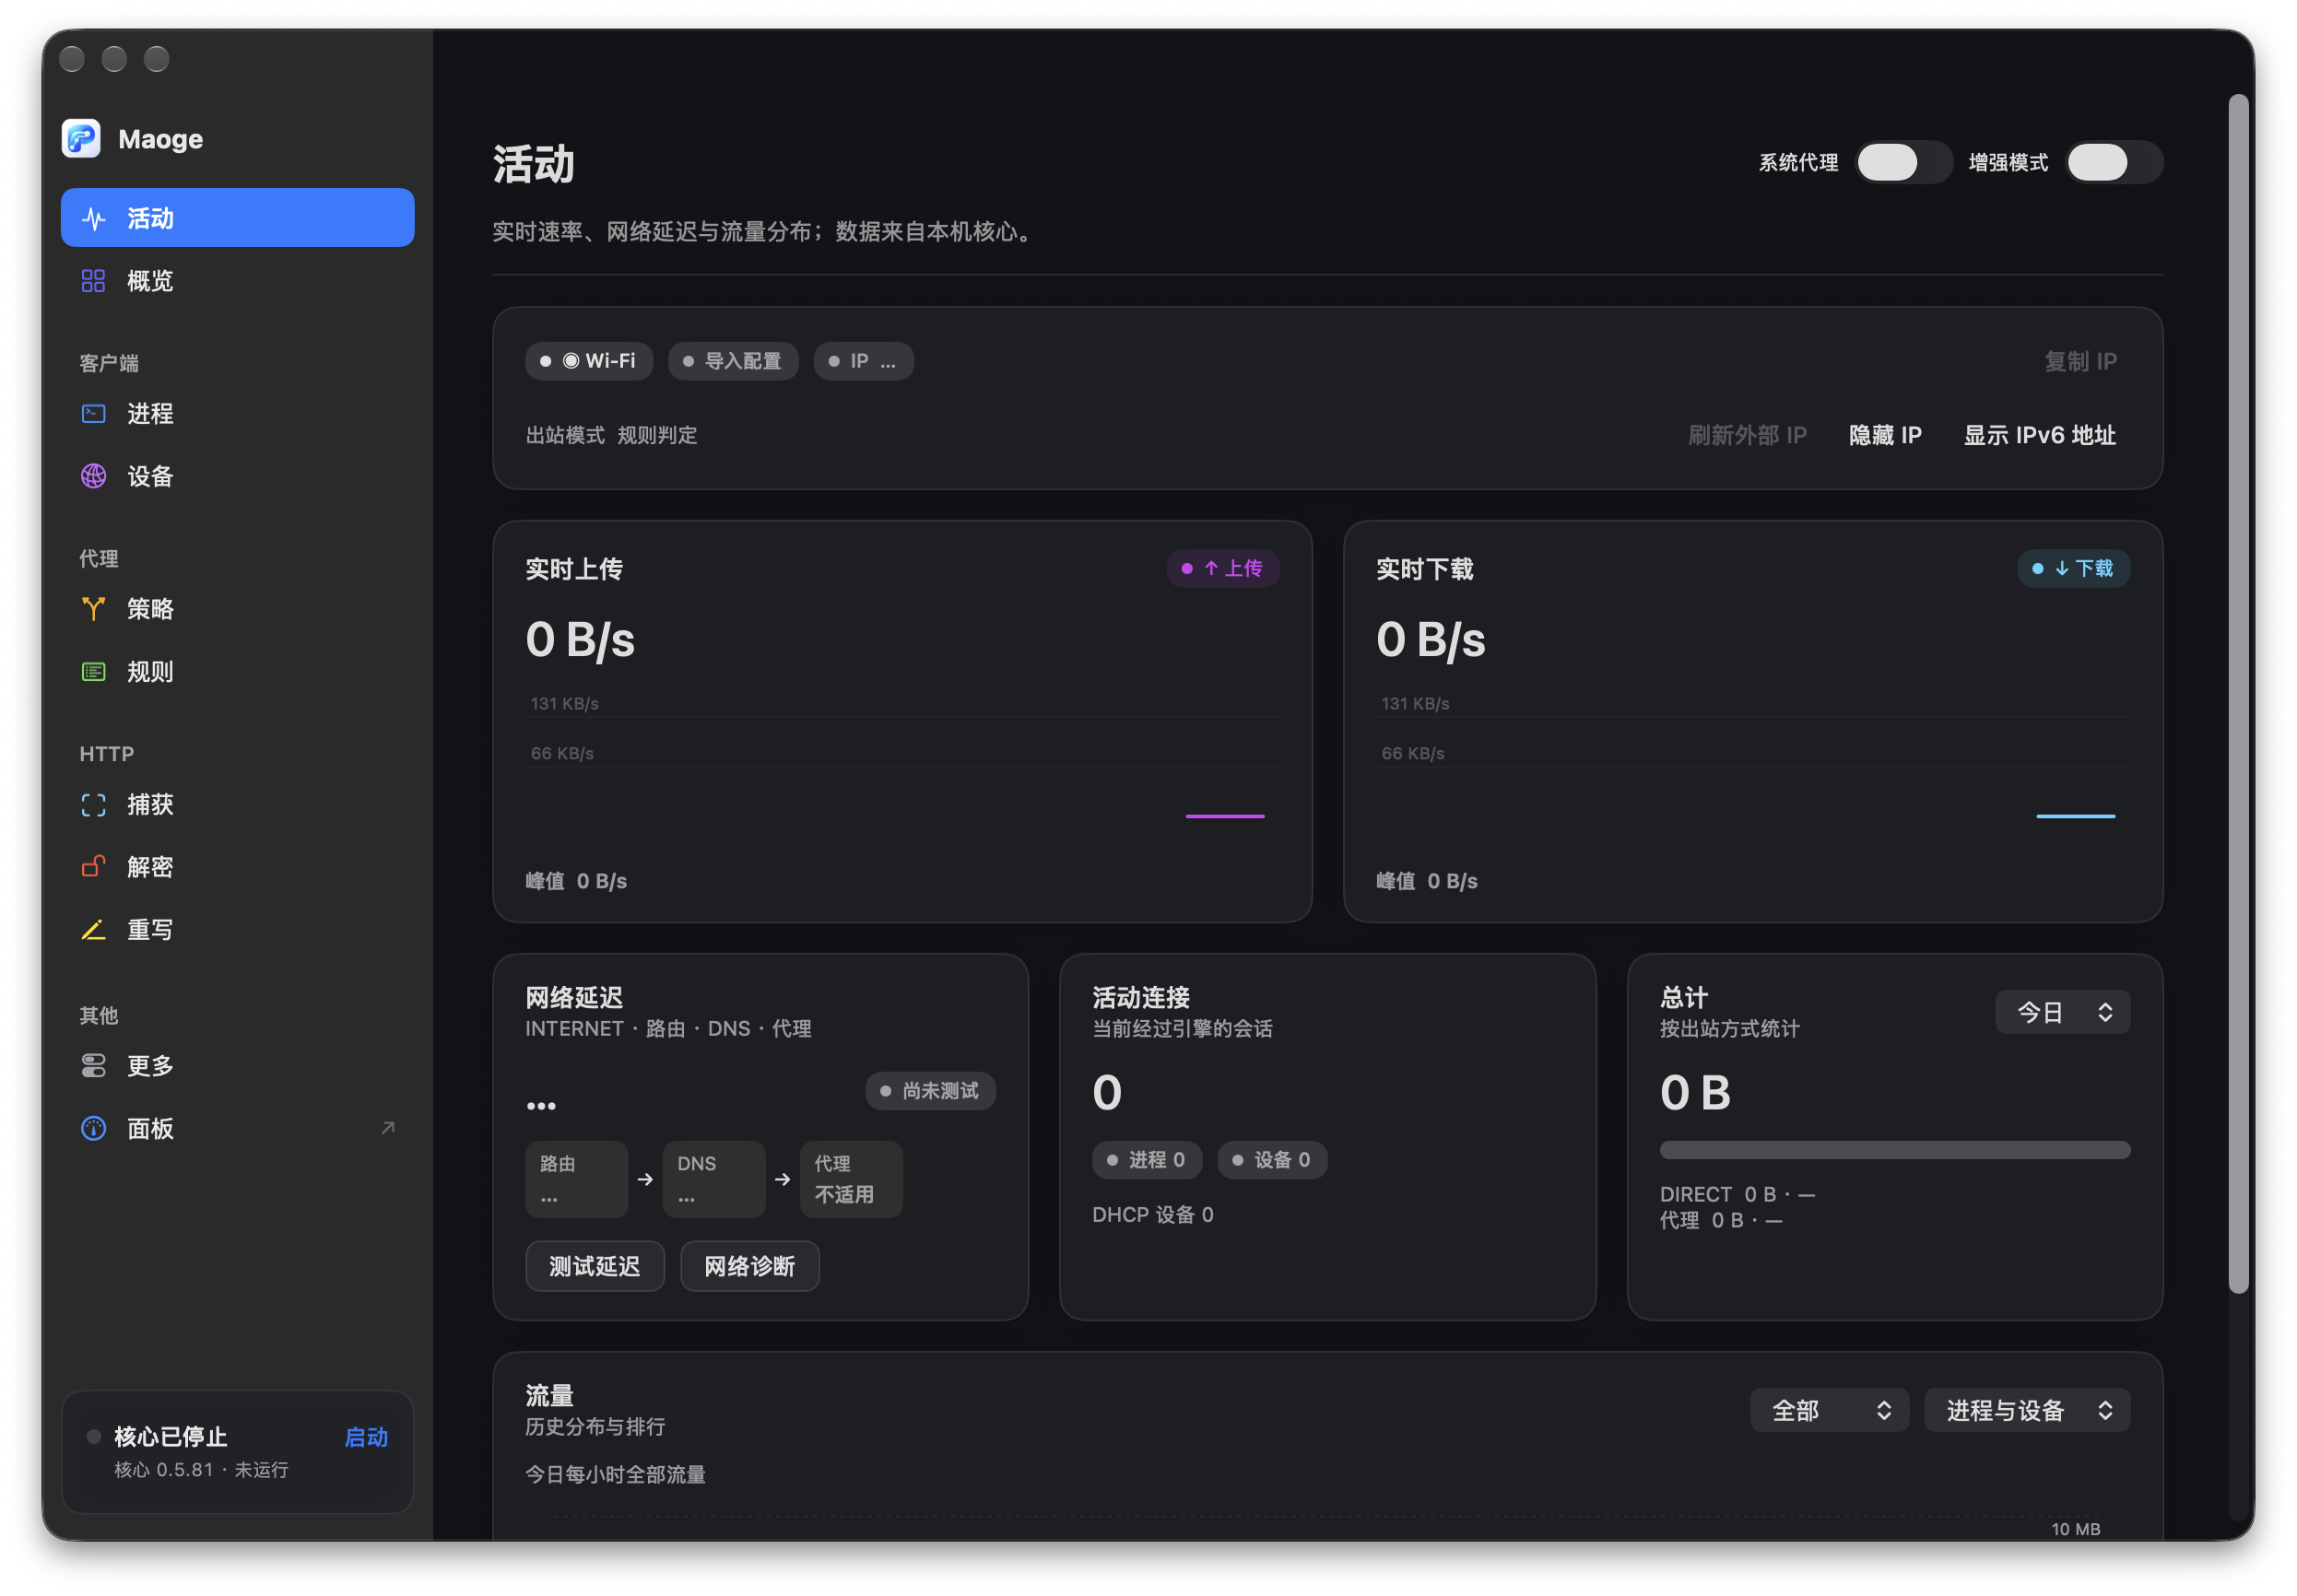This screenshot has height=1596, width=2297.
Task: Click the switches icon beside 更多
Action: coord(93,1065)
